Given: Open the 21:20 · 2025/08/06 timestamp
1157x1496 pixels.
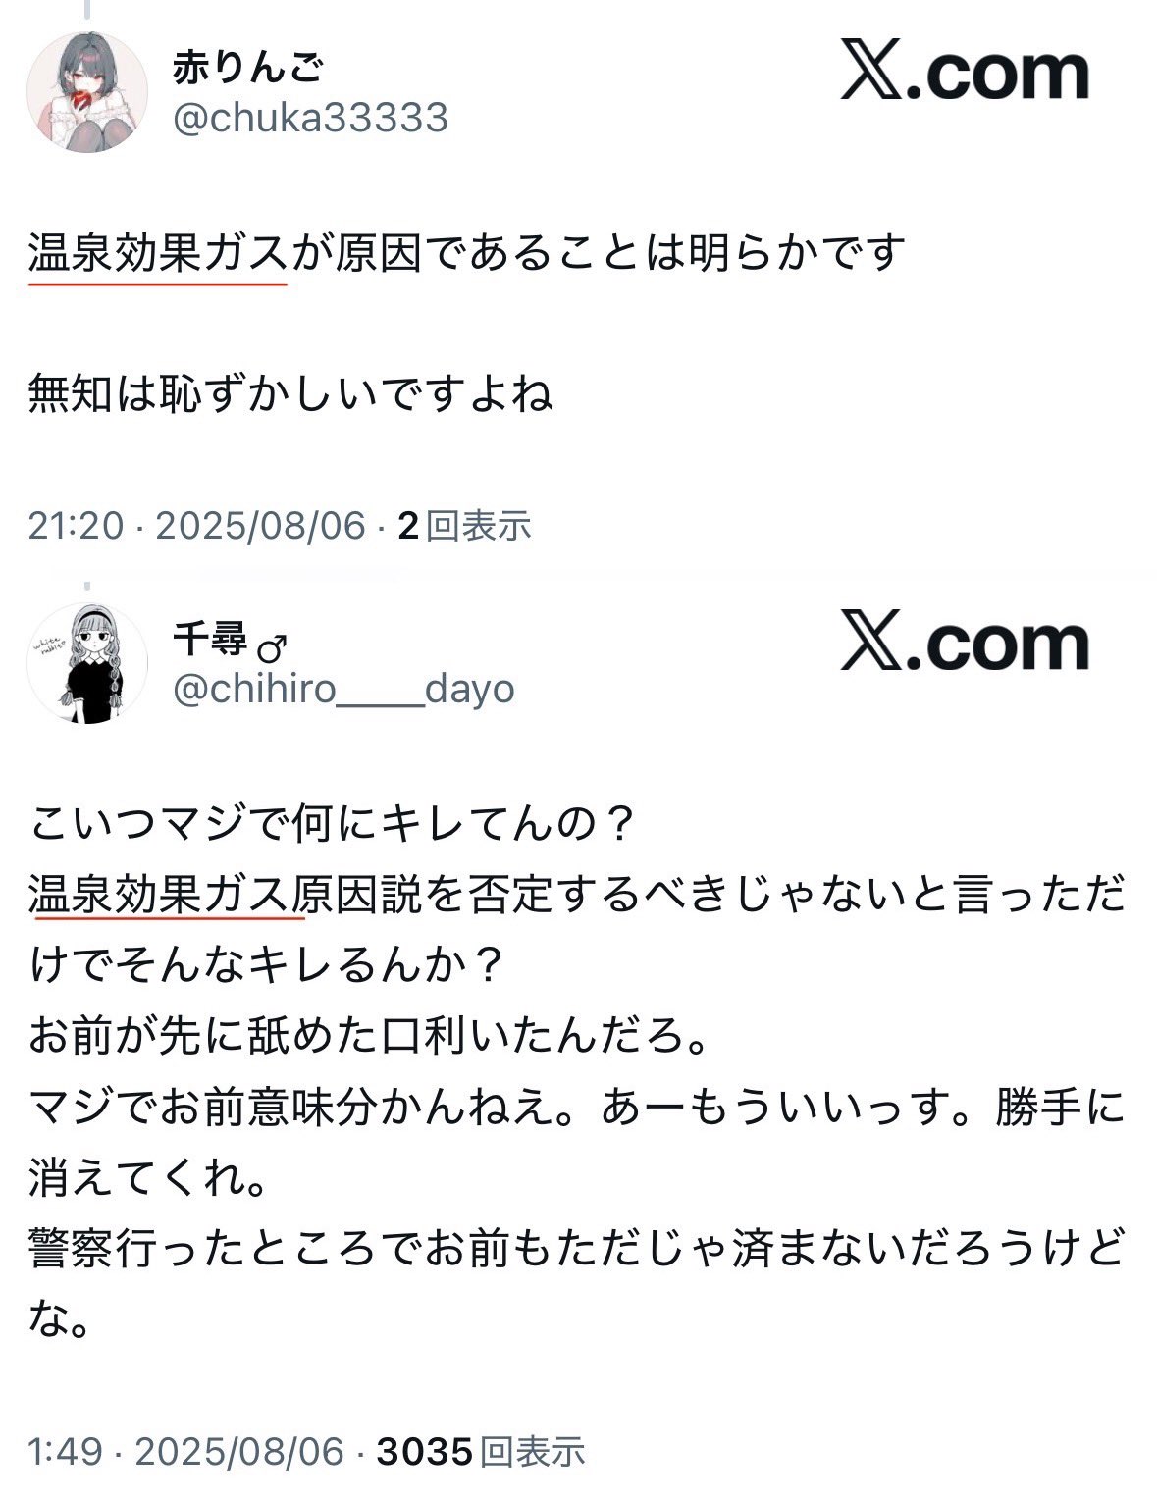Looking at the screenshot, I should [196, 526].
